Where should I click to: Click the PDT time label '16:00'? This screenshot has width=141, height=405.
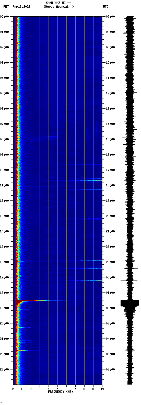[x=4, y=262]
